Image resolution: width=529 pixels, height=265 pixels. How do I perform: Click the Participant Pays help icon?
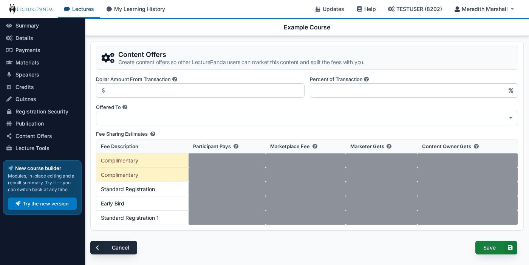pos(236,146)
